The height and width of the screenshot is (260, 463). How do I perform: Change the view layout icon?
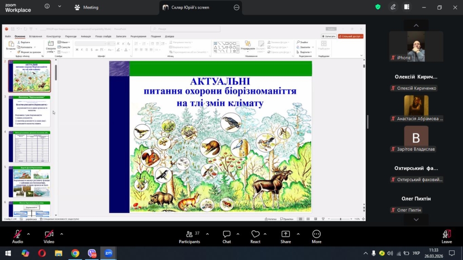tap(407, 7)
